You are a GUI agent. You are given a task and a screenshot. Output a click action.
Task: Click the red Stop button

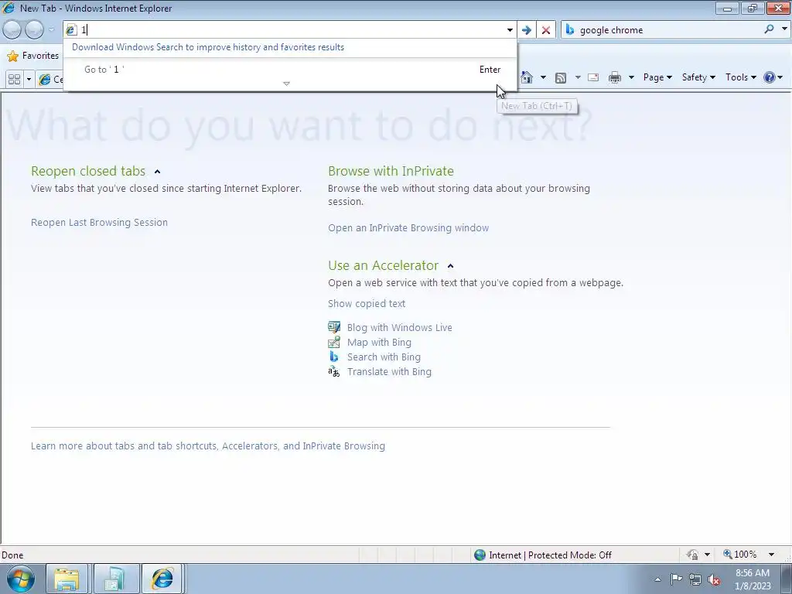546,30
